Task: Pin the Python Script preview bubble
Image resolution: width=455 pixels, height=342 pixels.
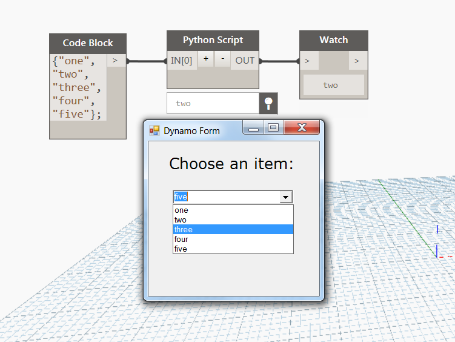Action: tap(268, 103)
